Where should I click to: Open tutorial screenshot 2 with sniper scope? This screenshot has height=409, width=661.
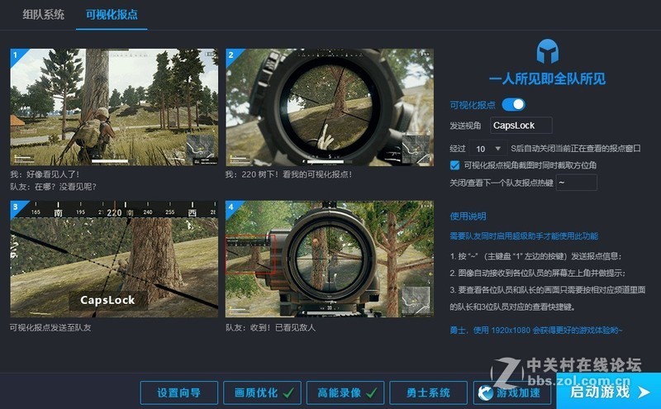[330, 107]
